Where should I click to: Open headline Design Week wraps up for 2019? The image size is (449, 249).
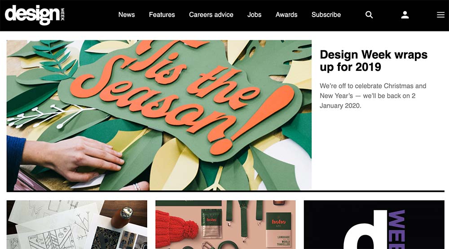(x=374, y=61)
